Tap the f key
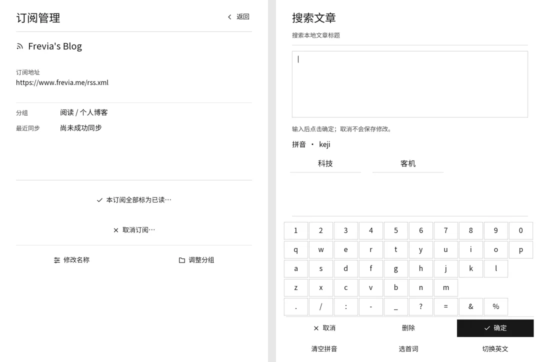544x362 pixels. point(371,268)
